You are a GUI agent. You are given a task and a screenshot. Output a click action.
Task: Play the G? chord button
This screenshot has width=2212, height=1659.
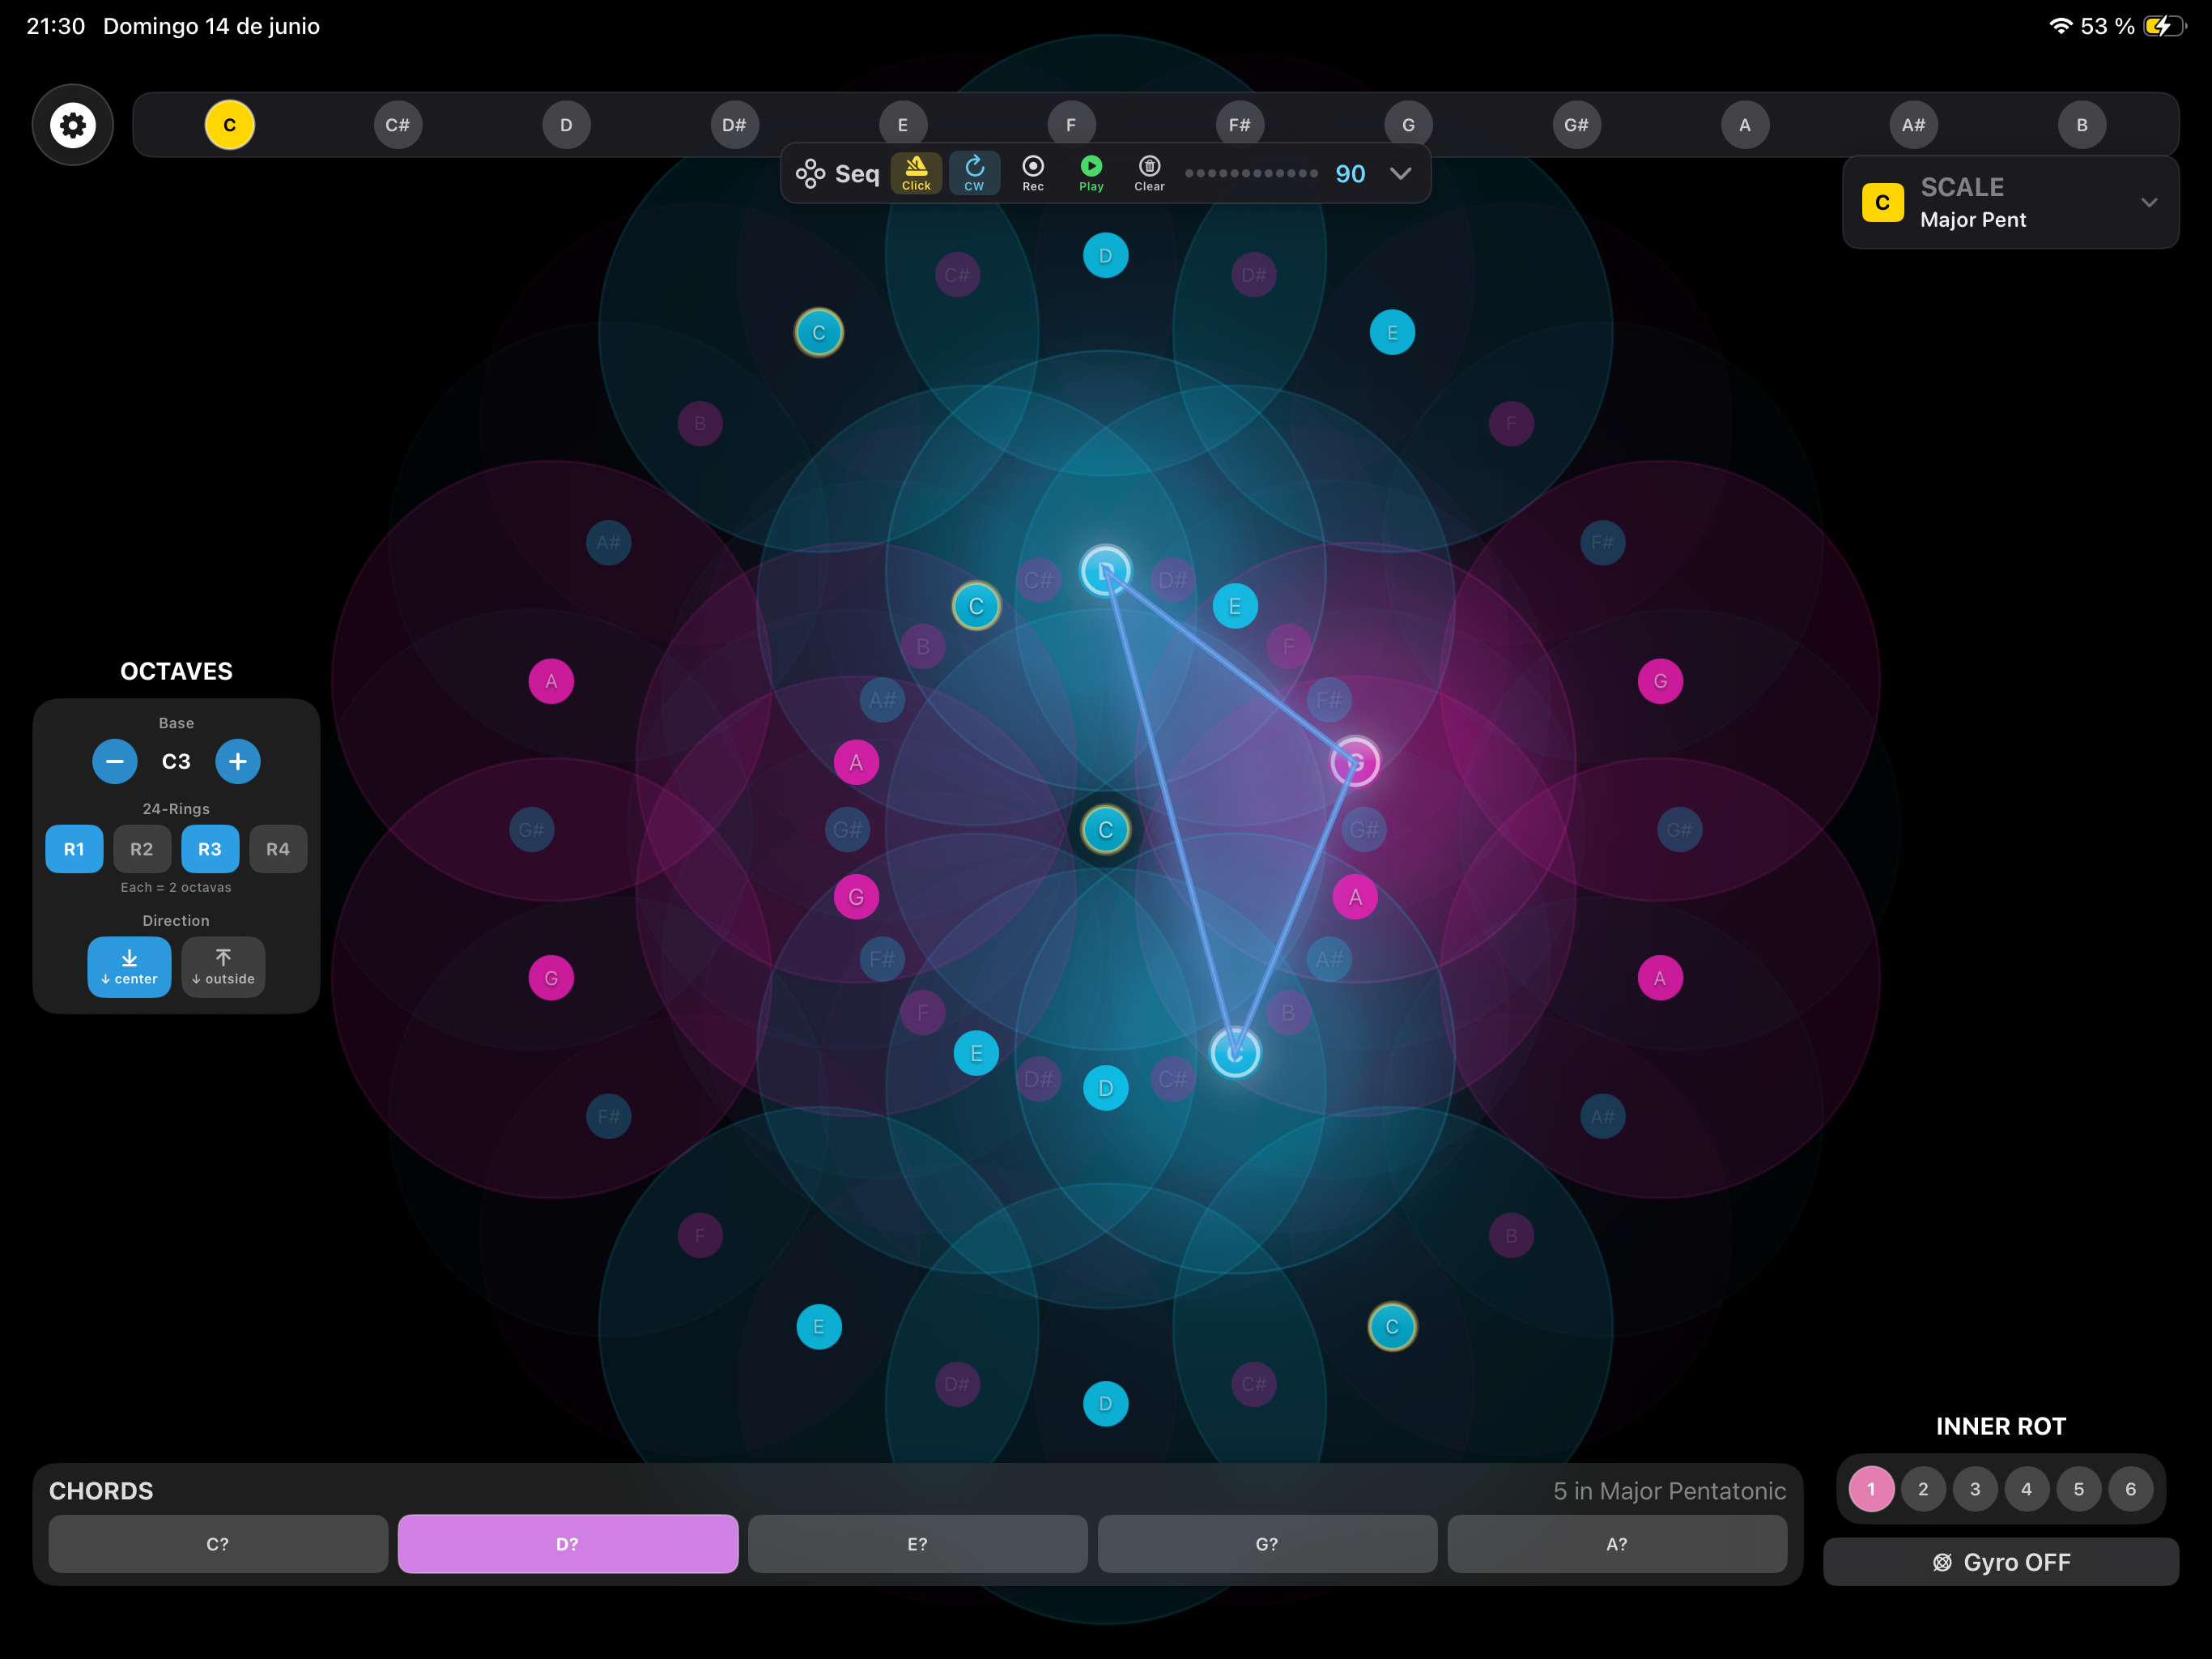[x=1267, y=1544]
